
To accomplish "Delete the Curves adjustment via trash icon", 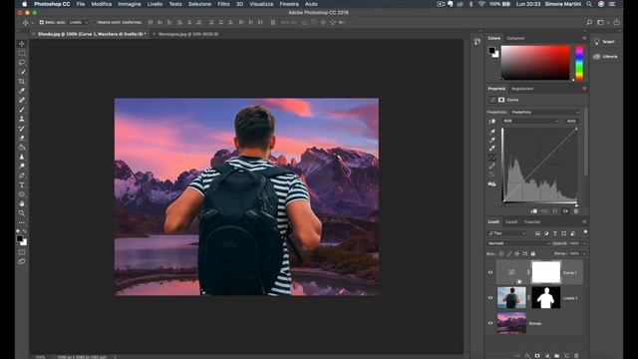I will tap(576, 211).
